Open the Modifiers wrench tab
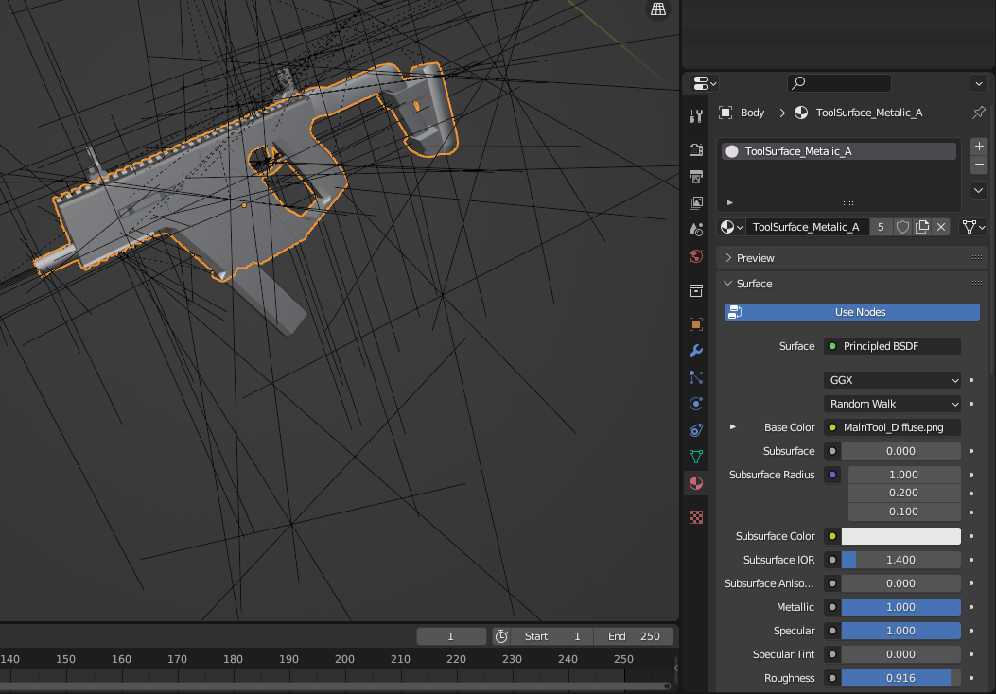Viewport: 996px width, 694px height. (x=696, y=351)
